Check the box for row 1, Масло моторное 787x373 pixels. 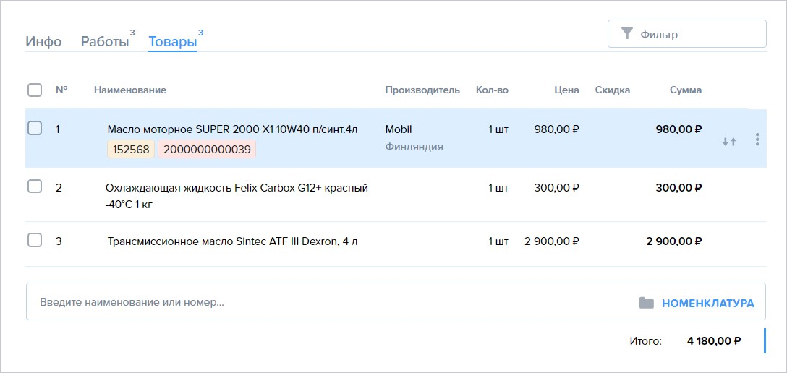(35, 129)
